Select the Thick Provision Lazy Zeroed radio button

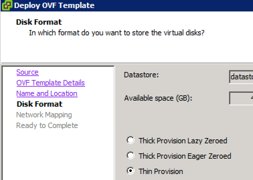[x=131, y=140]
